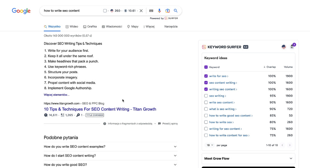The image size is (310, 168).
Task: Expand the Meet Grow Flow section
Action: tap(248, 159)
